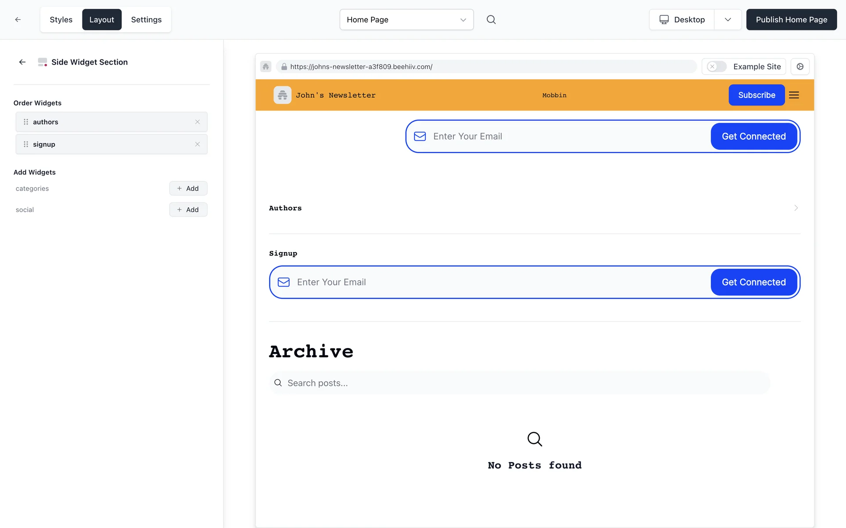Remove the authors widget with X
The width and height of the screenshot is (846, 528).
click(x=197, y=122)
